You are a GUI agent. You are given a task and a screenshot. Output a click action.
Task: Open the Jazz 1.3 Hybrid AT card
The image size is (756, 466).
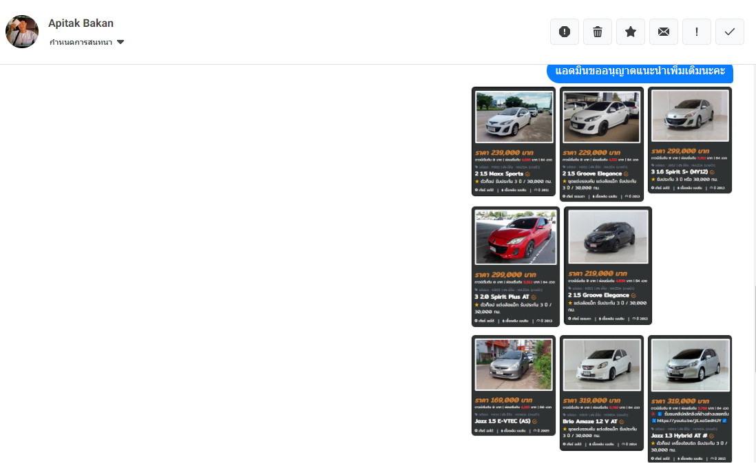690,398
